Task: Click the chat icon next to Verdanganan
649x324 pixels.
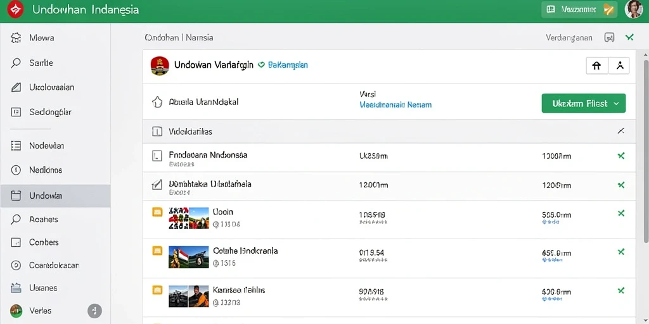Action: coord(609,37)
